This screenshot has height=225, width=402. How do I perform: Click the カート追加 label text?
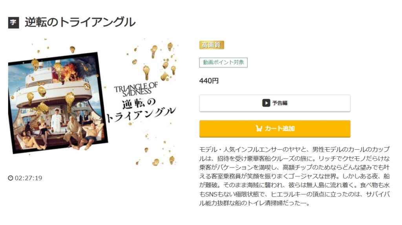280,129
